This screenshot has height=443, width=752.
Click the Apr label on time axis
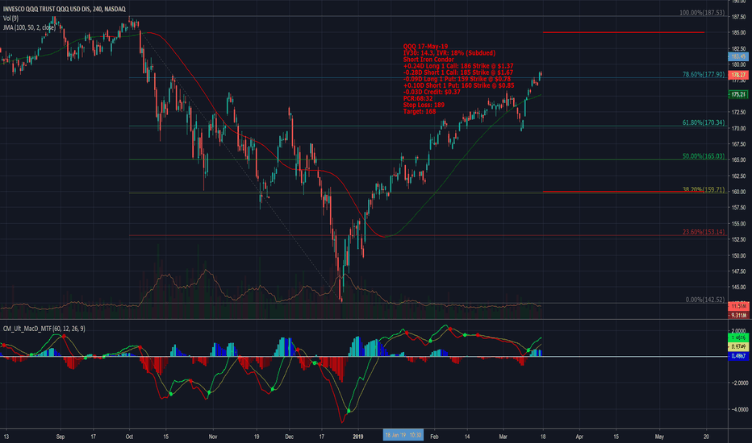(579, 437)
